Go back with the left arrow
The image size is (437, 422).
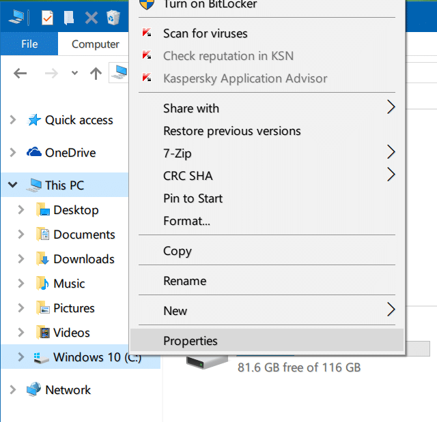point(20,74)
